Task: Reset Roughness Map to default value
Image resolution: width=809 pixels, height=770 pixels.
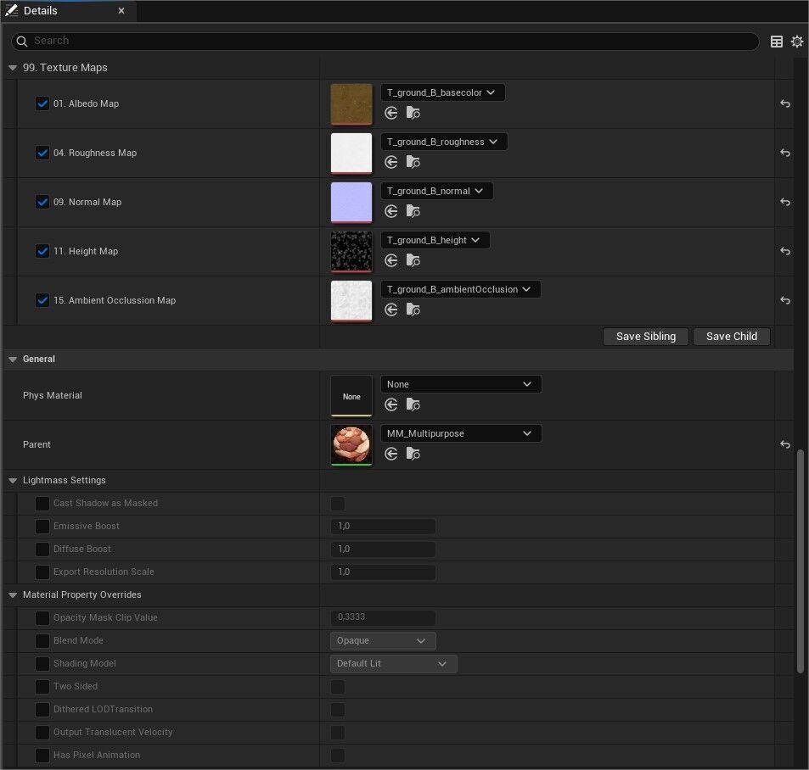Action: pos(784,153)
